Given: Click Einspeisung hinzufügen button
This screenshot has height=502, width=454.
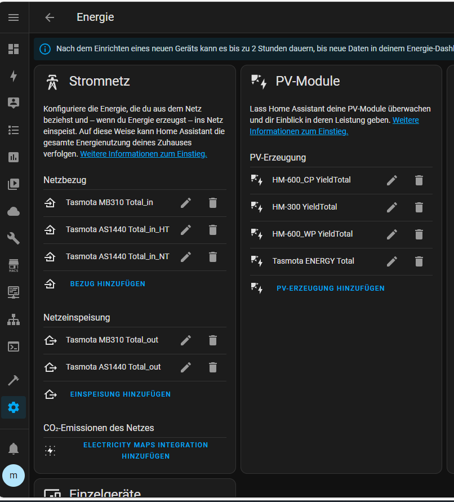Looking at the screenshot, I should pyautogui.click(x=120, y=394).
